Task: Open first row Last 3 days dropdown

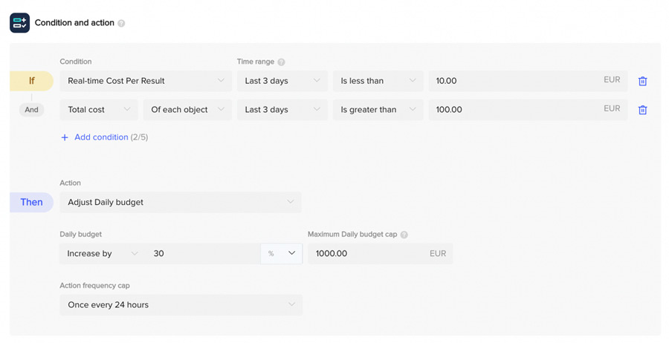Action: (x=282, y=81)
